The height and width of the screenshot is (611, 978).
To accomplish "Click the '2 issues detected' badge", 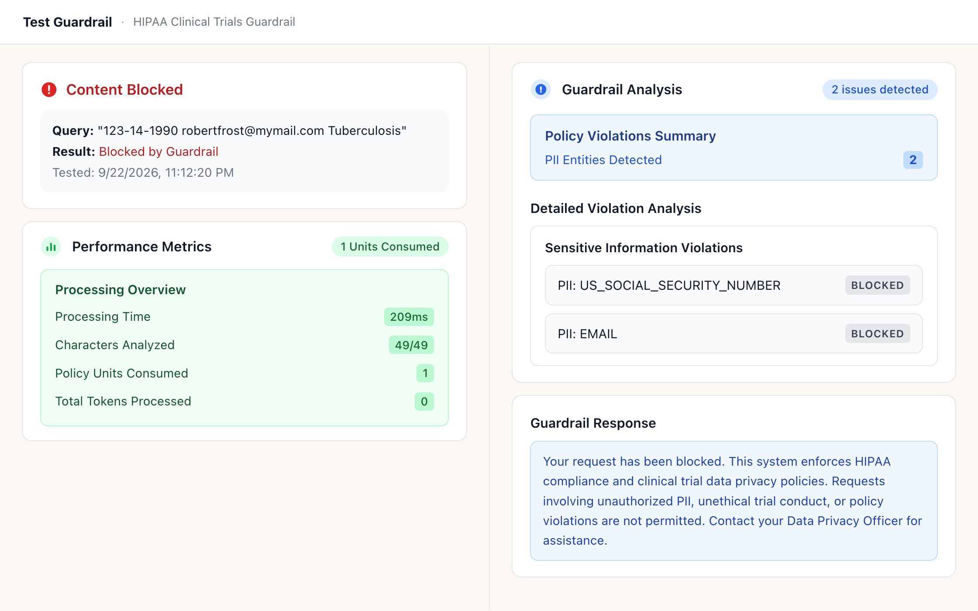I will 880,89.
